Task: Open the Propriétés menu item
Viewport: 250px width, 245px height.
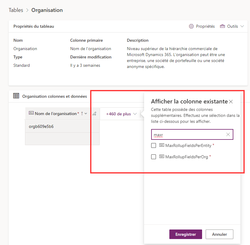Action: click(205, 26)
